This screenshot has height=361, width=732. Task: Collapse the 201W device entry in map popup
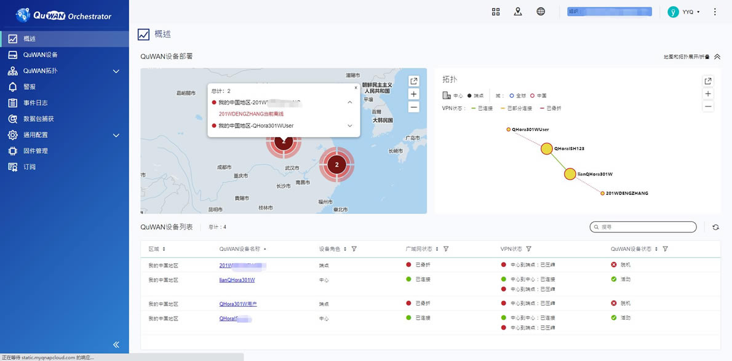(x=350, y=102)
